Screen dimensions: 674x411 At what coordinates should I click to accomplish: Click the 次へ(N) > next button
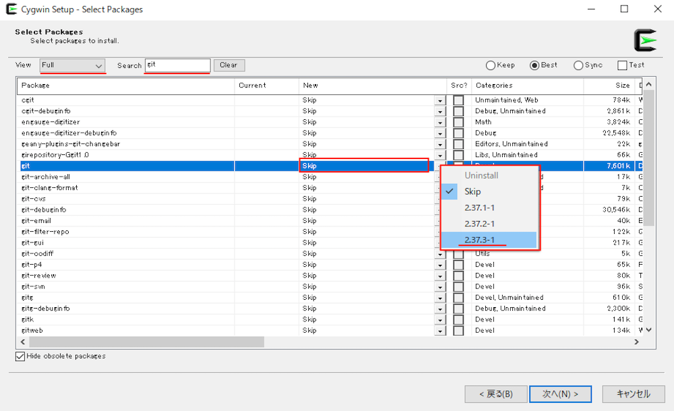click(x=560, y=393)
